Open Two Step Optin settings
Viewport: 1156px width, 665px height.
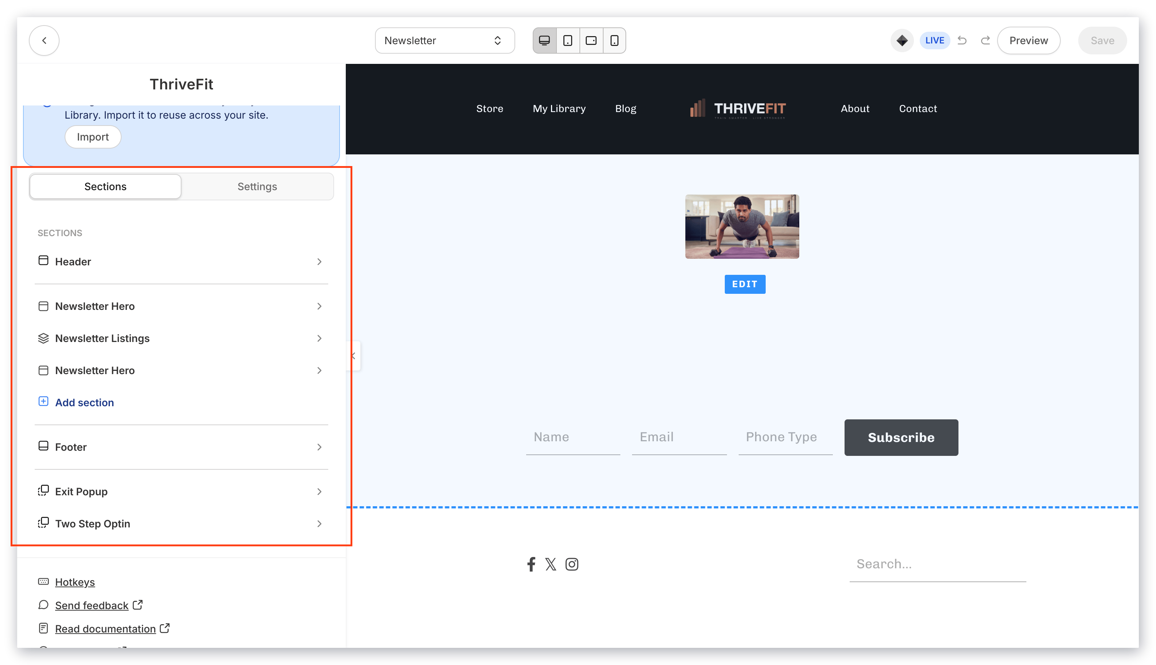click(181, 523)
